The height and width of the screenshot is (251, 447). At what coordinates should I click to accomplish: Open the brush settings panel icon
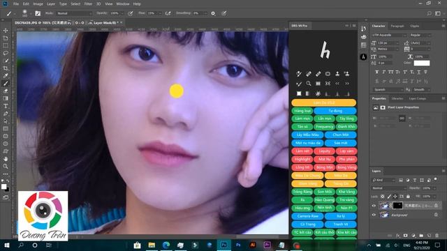pyautogui.click(x=38, y=13)
